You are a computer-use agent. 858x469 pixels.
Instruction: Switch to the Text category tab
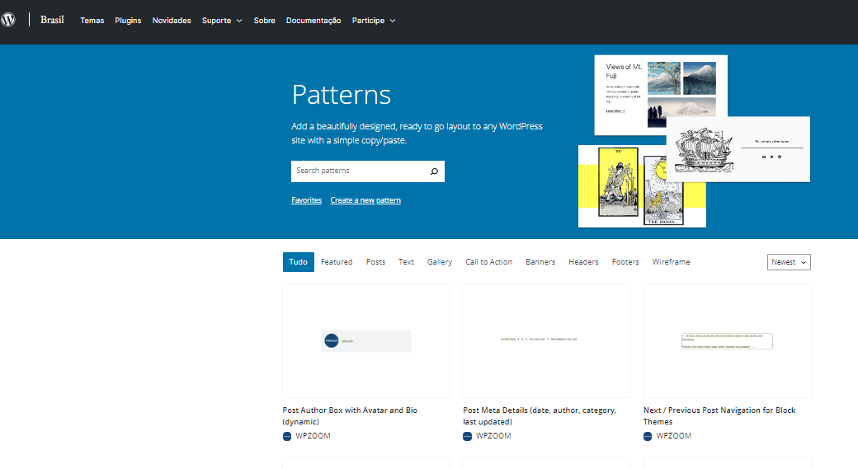coord(406,262)
